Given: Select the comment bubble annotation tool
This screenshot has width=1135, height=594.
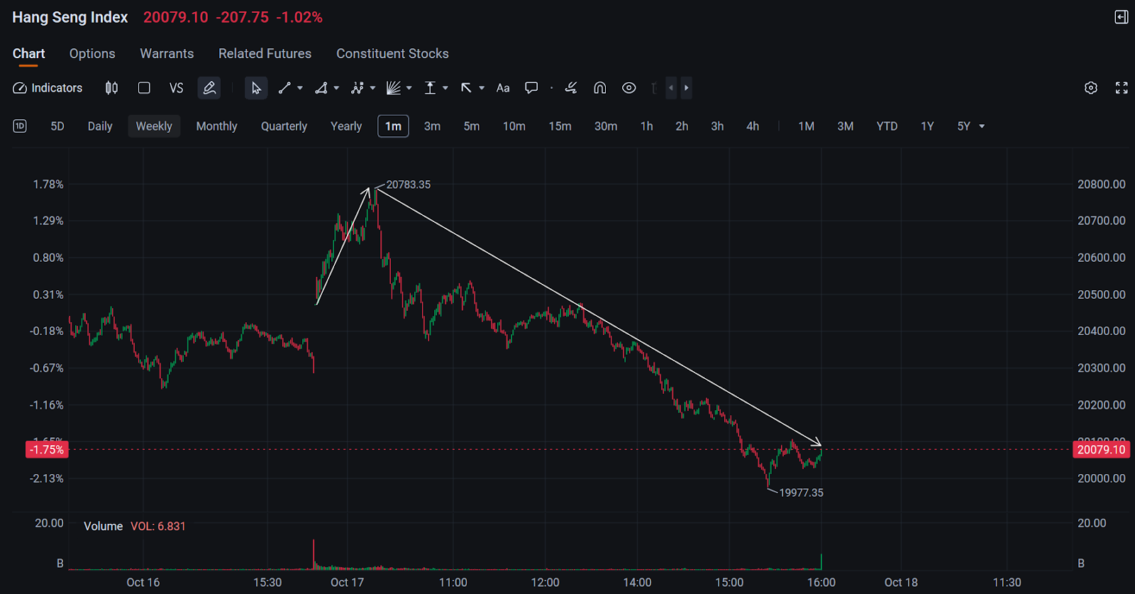Looking at the screenshot, I should click(531, 88).
